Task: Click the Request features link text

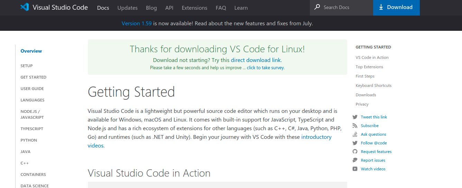Action: point(376,152)
